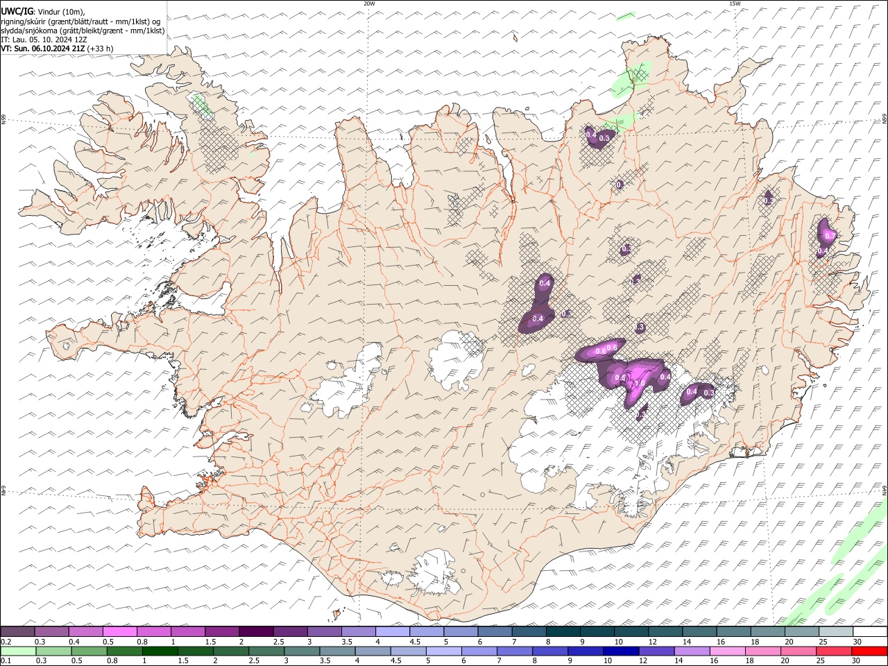888x666 pixels.
Task: Click the 1.0 snowfall contour label
Action: pos(640,383)
